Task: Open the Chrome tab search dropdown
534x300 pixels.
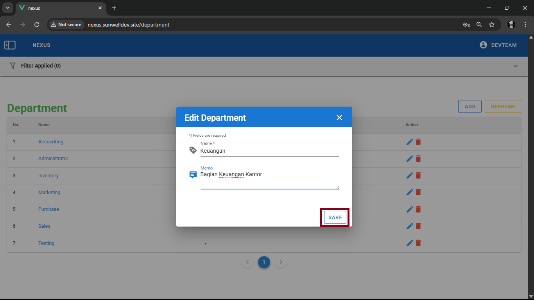Action: [x=7, y=8]
